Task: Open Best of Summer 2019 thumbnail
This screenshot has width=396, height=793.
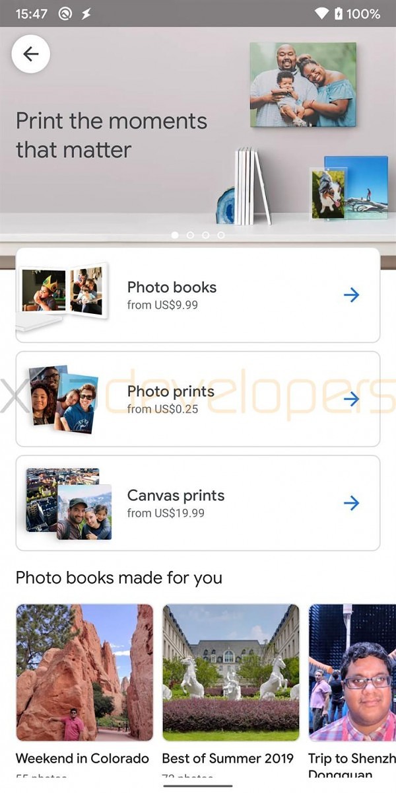Action: (231, 672)
